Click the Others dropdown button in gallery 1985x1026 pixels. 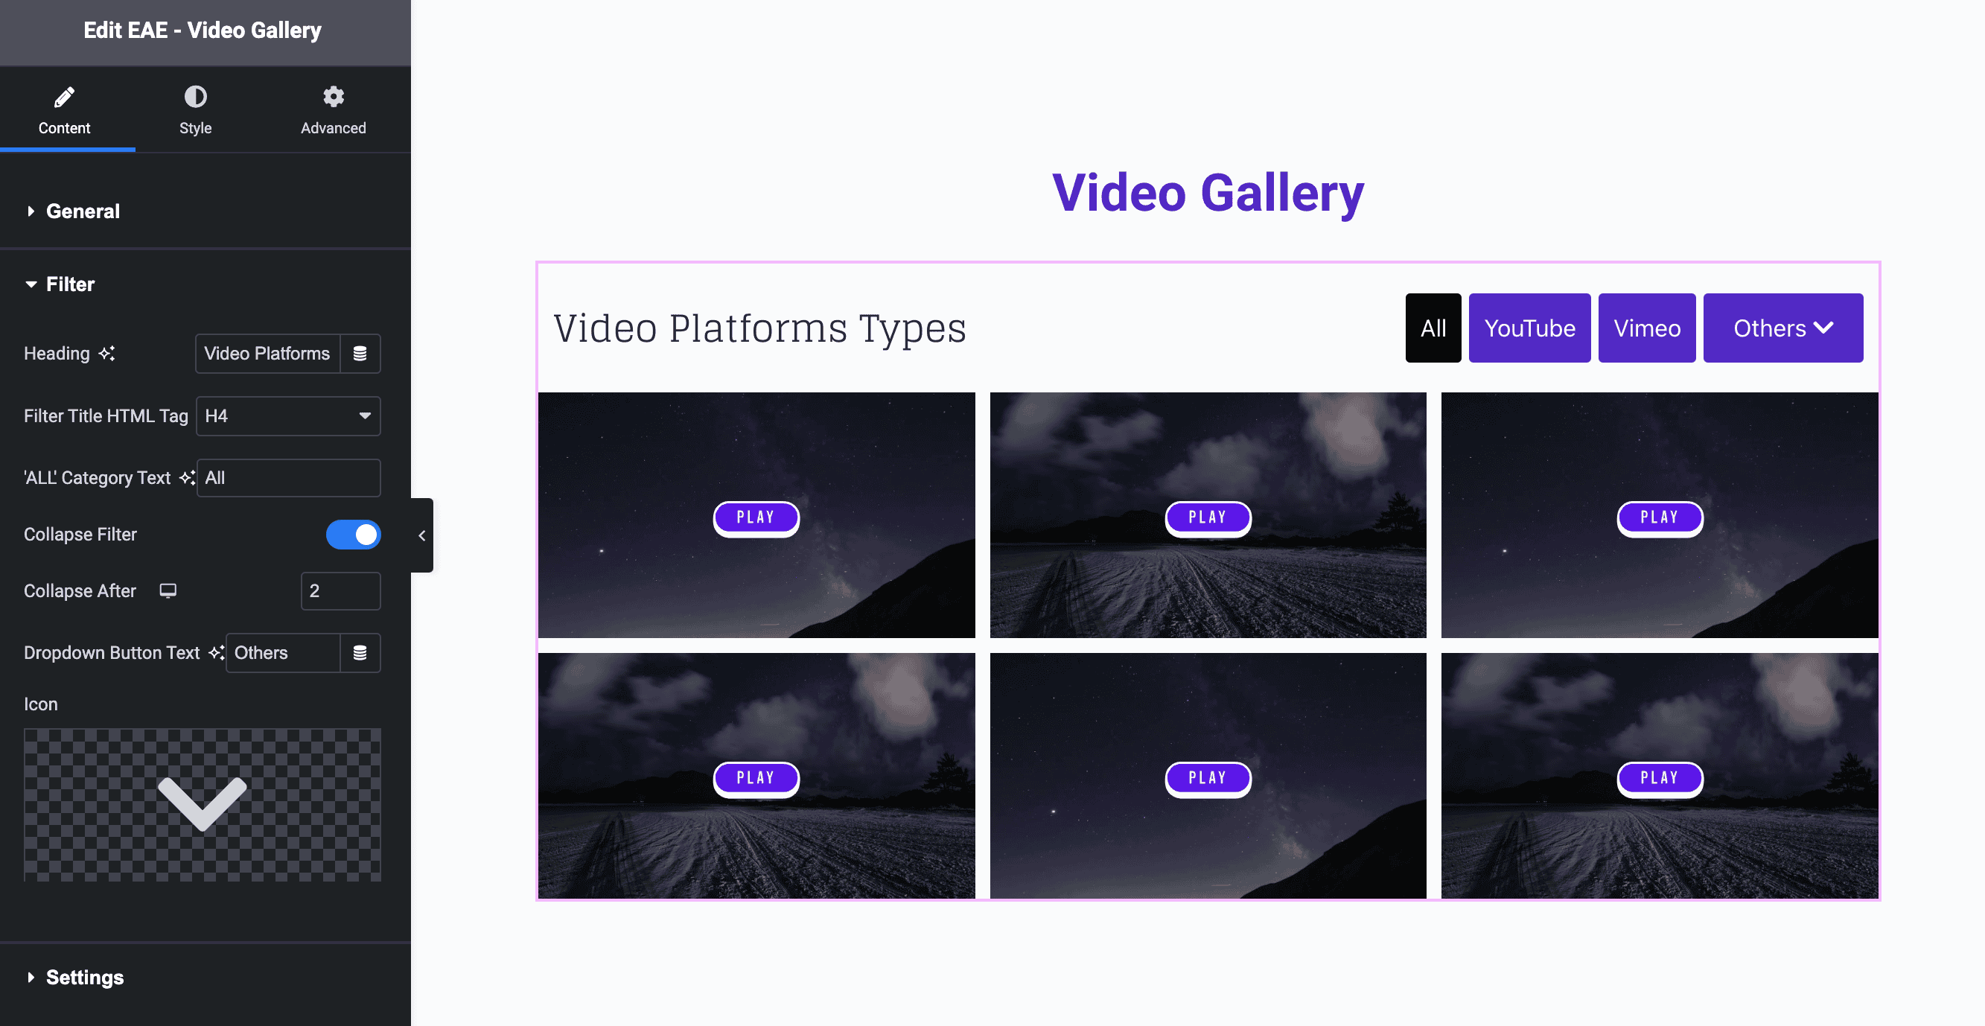[1785, 327]
